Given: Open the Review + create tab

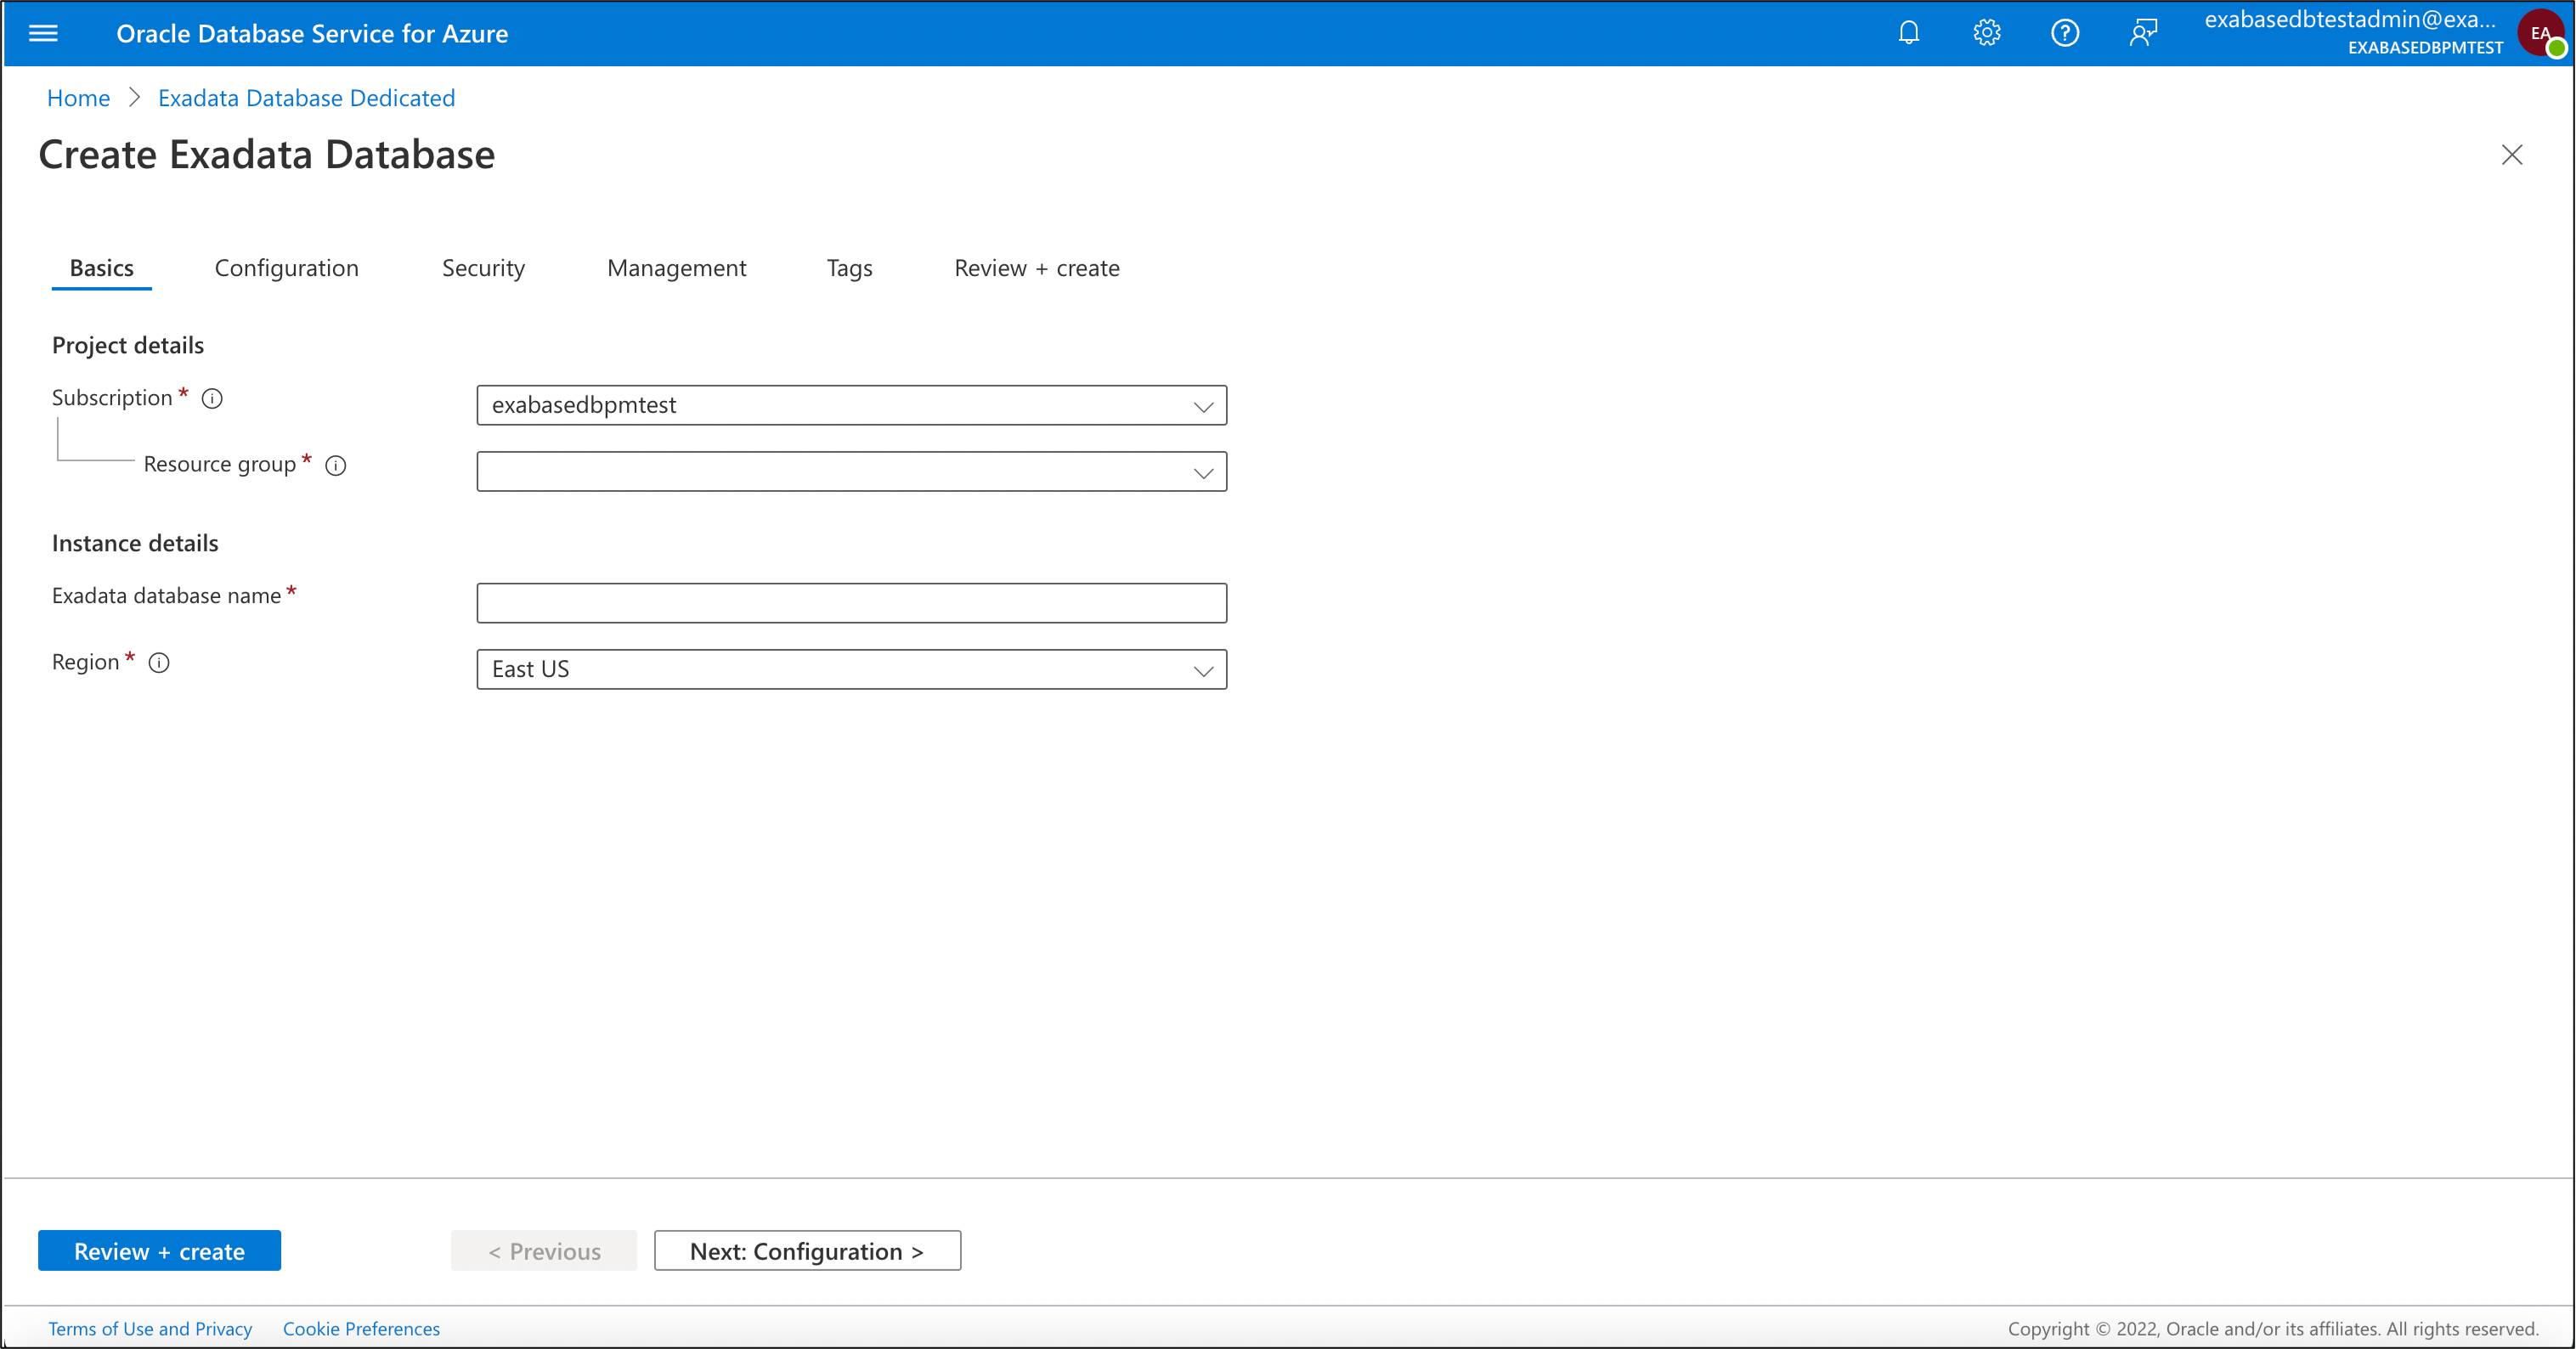Looking at the screenshot, I should (1037, 267).
